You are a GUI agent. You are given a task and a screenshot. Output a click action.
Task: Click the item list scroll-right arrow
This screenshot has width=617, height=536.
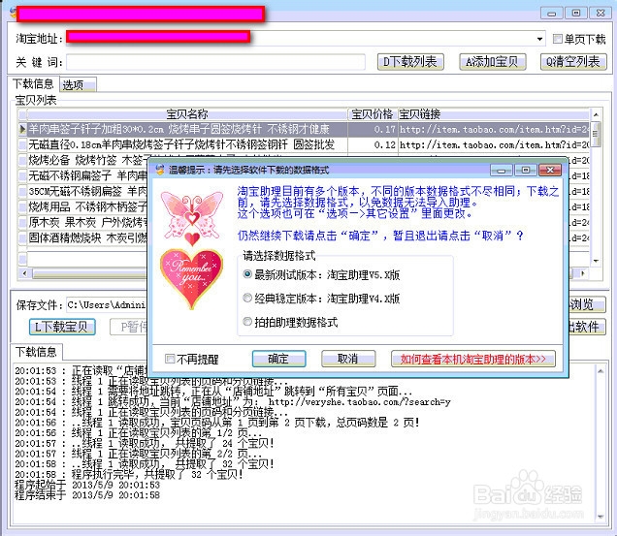tap(583, 273)
